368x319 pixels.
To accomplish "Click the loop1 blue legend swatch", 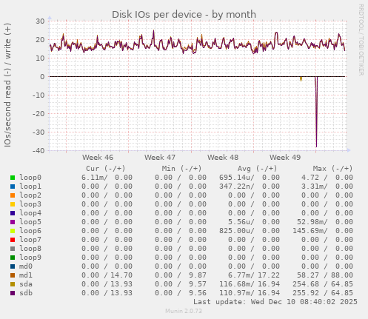I will [13, 187].
